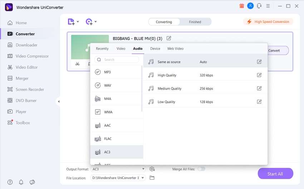The image size is (304, 189).
Task: Open the hamburger main menu
Action: tap(268, 6)
